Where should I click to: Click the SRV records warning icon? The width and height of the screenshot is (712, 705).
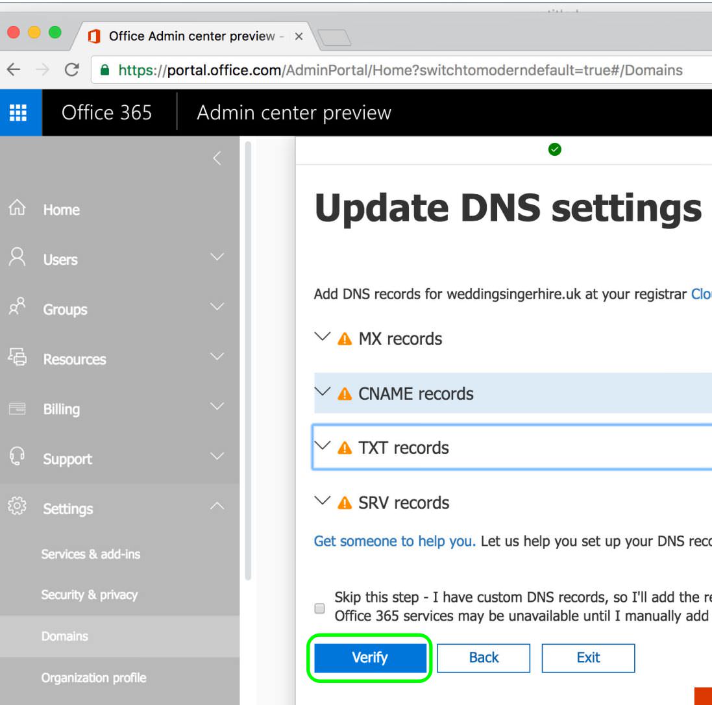(345, 503)
